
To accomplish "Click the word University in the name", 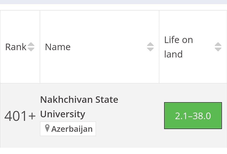I will (x=63, y=114).
